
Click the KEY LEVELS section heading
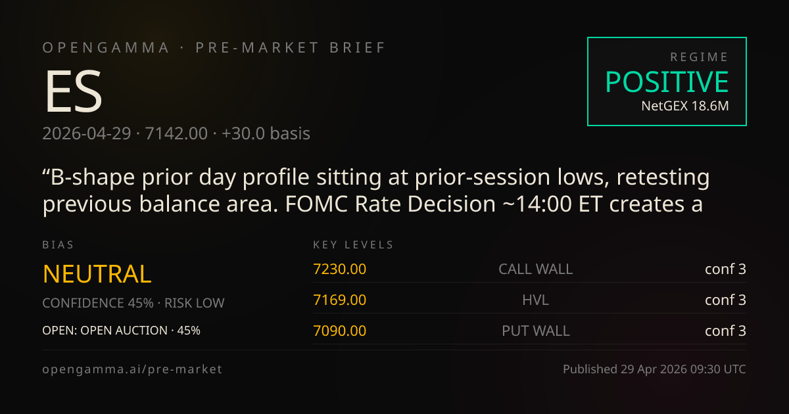point(354,245)
